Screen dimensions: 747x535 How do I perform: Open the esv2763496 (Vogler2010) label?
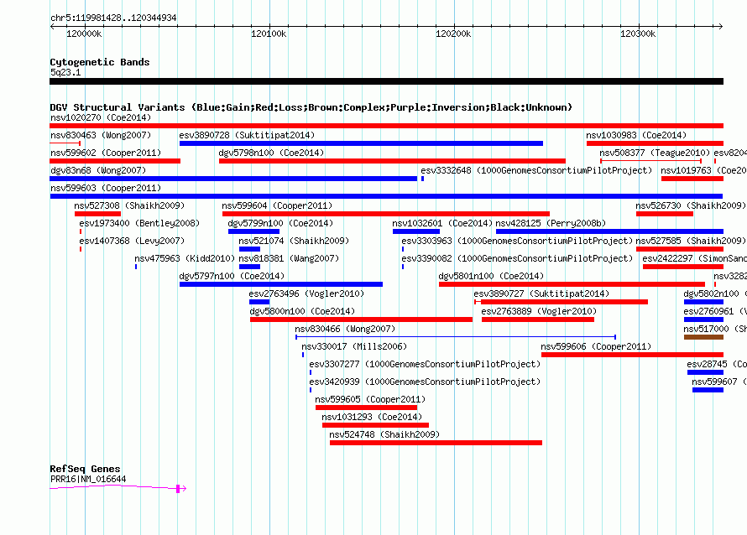click(x=307, y=293)
